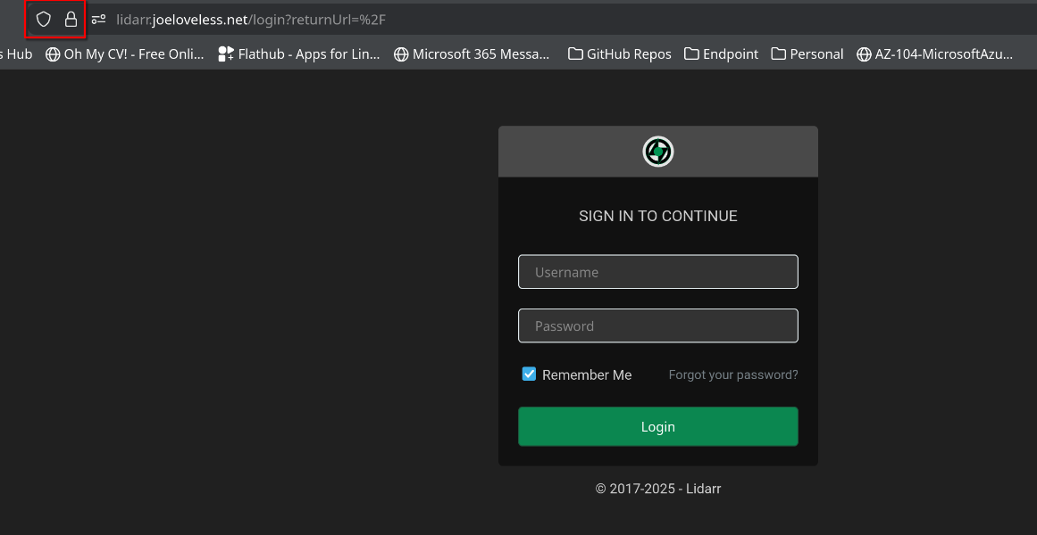1037x535 pixels.
Task: Open the Endpoint bookmarks folder
Action: (721, 53)
